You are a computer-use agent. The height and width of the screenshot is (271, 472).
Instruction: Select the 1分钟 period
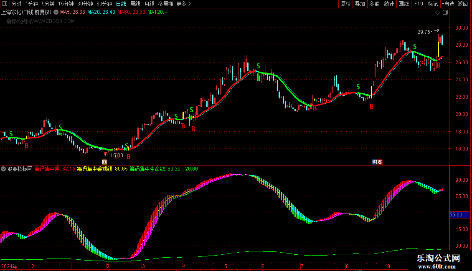[32, 4]
